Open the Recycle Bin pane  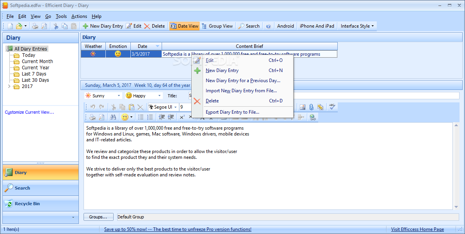[41, 204]
